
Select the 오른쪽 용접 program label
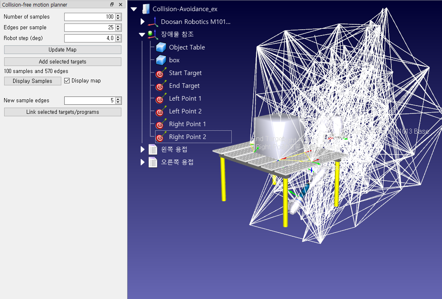[177, 162]
